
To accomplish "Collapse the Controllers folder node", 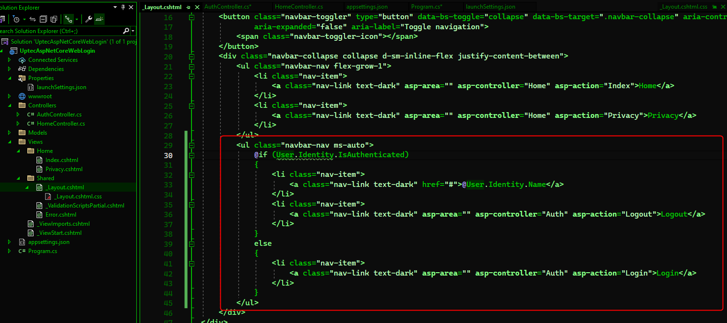I will [9, 105].
